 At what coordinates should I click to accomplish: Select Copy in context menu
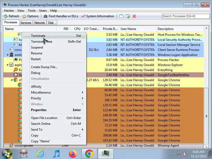tap(54, 135)
